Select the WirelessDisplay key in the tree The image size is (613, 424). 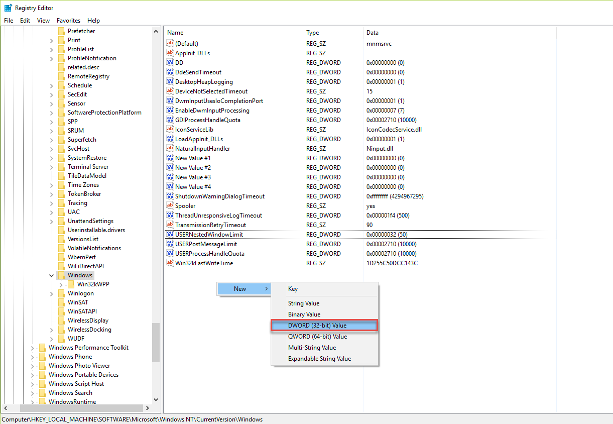click(88, 321)
